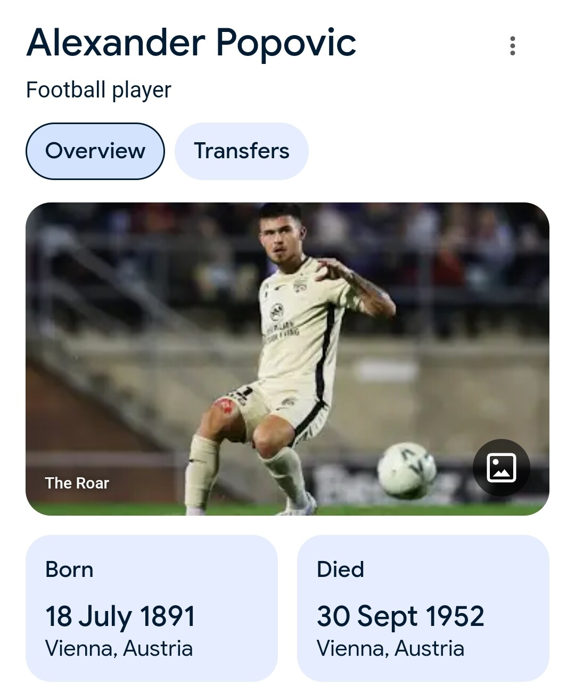
Task: Click Vienna, Austria under Born
Action: (x=119, y=649)
